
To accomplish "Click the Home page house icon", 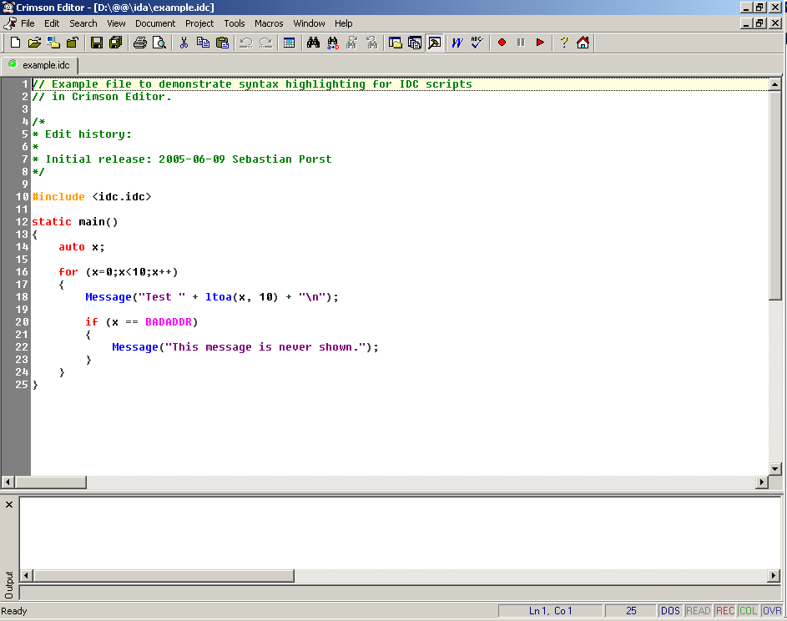I will pos(583,43).
